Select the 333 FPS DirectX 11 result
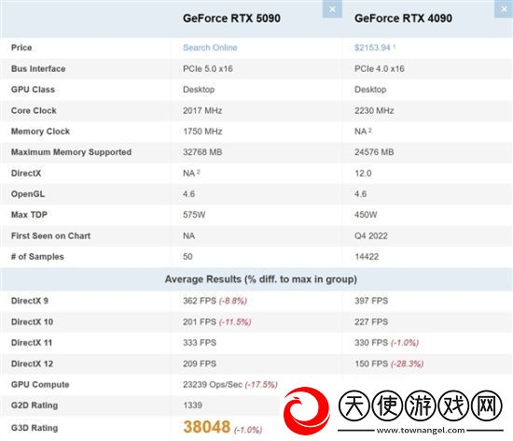The width and height of the screenshot is (513, 441). pos(200,343)
